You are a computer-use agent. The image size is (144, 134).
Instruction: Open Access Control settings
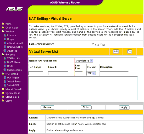click(15, 43)
